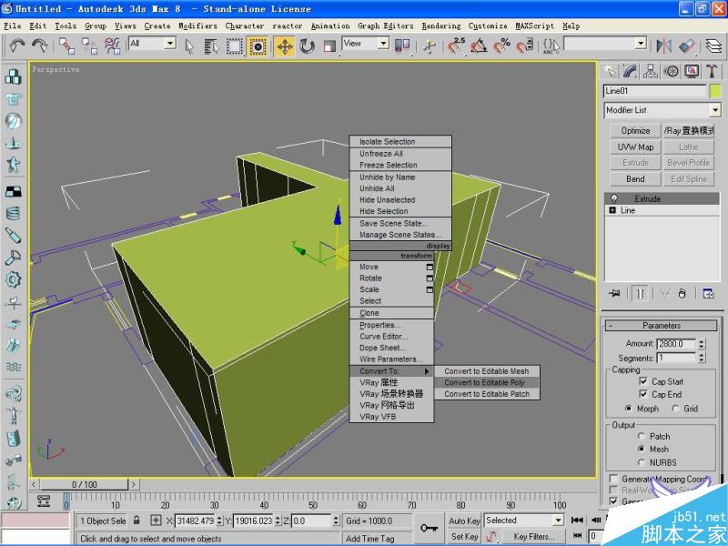Click the extrude Amount value field
This screenshot has height=546, width=728.
(676, 343)
